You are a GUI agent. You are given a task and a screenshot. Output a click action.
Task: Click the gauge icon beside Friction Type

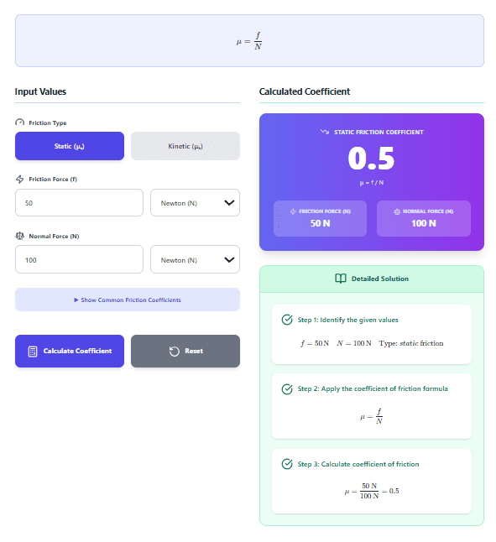19,122
